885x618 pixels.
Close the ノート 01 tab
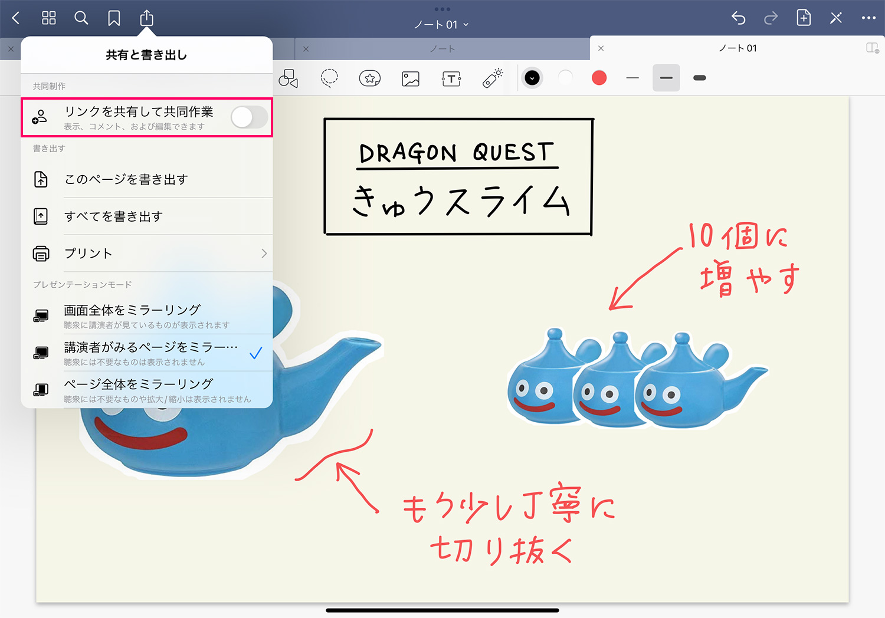pyautogui.click(x=601, y=48)
